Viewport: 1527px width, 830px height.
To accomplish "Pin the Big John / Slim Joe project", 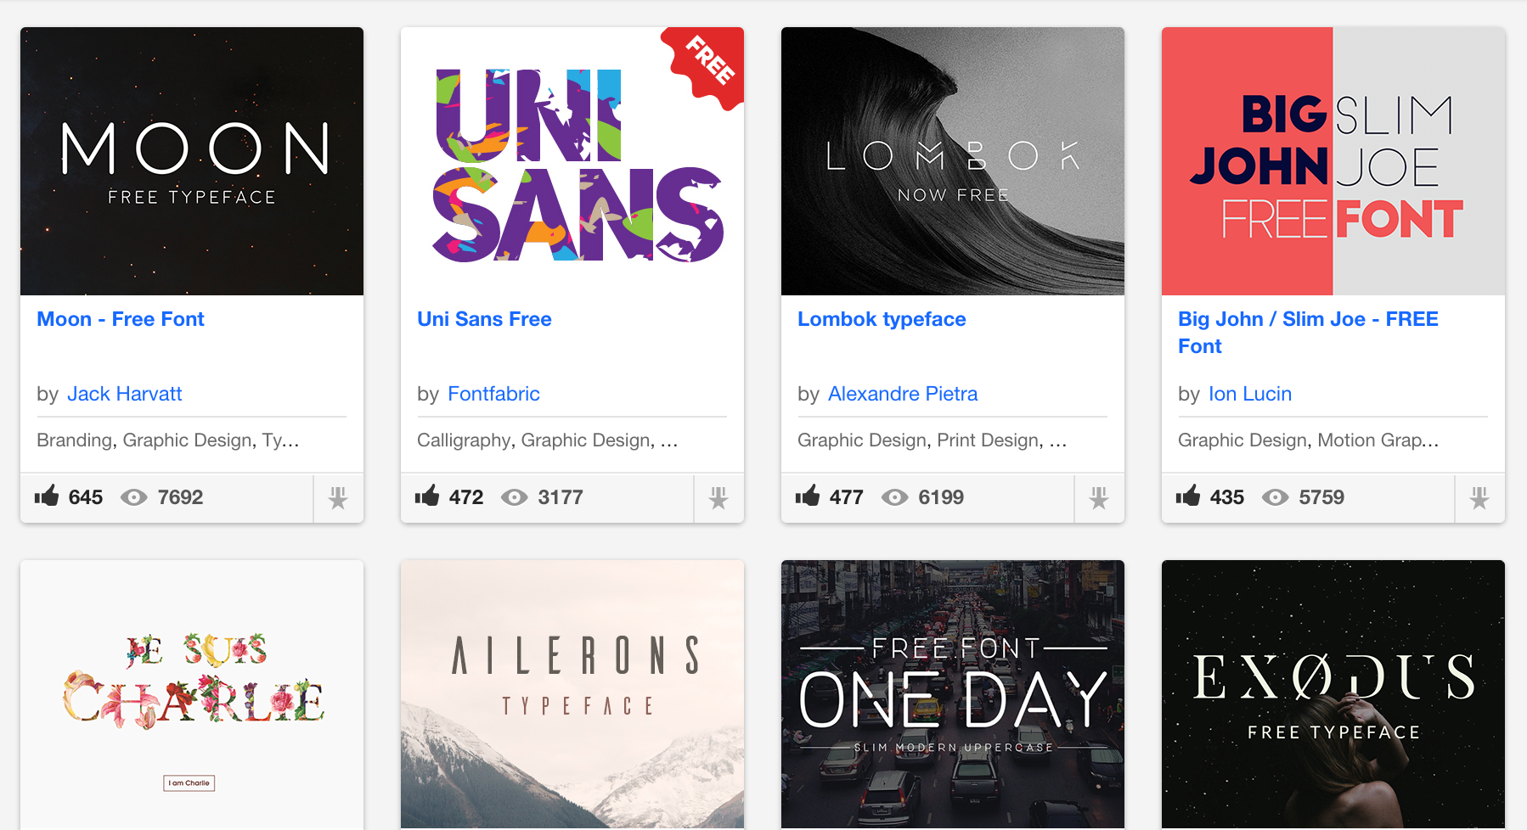I will [x=1479, y=498].
